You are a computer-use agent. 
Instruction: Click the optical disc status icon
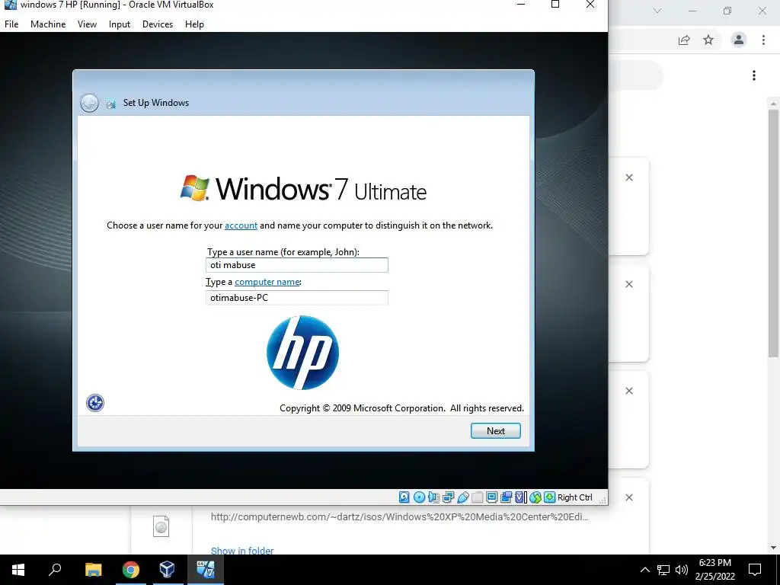[420, 497]
